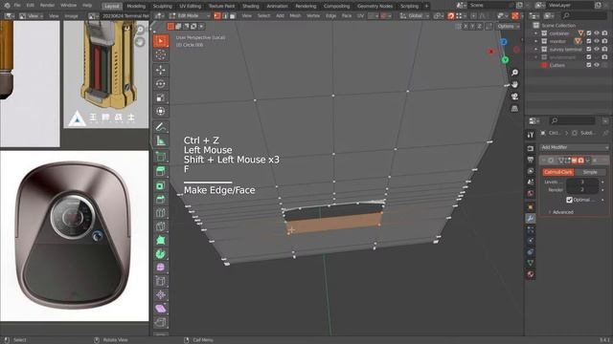Select the Shear tool
613x344 pixels.
161,309
